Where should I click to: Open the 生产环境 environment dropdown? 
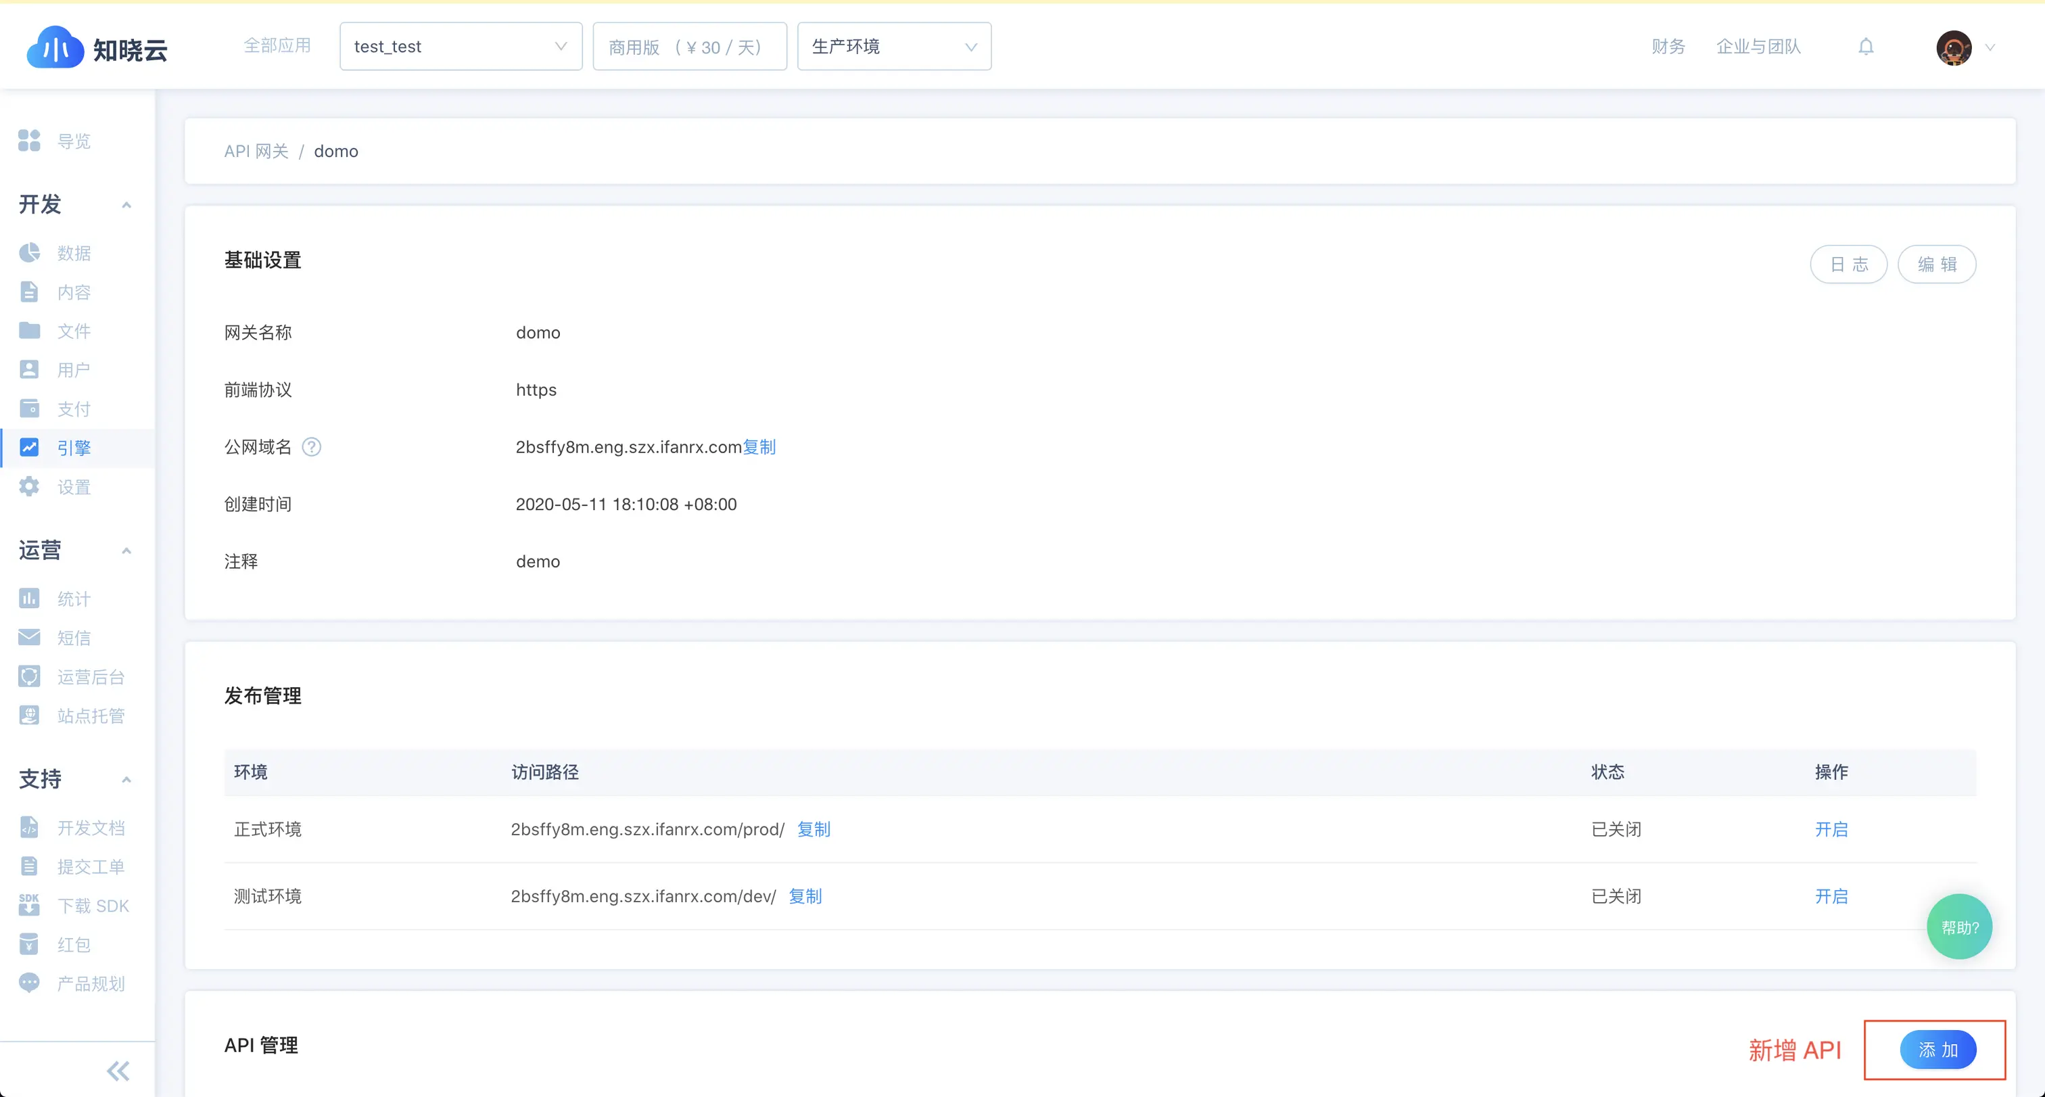pyautogui.click(x=893, y=47)
